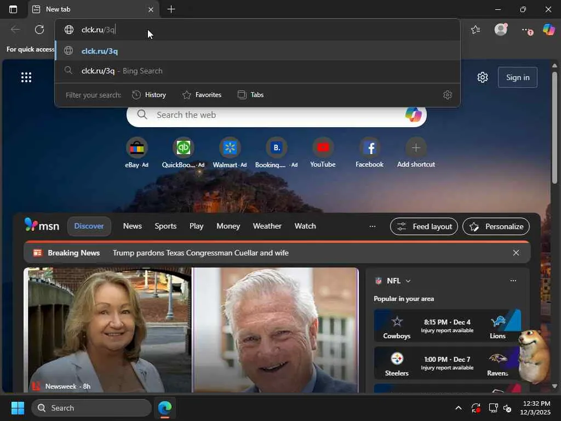Open new tab page settings gear

[x=482, y=77]
